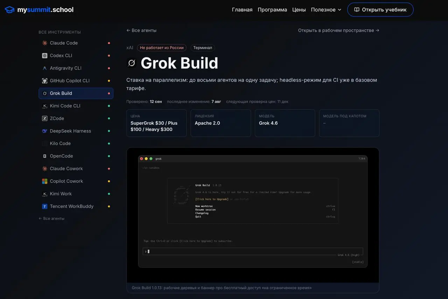
Task: Click the green status dot beside Kimi Work
Action: [109, 194]
